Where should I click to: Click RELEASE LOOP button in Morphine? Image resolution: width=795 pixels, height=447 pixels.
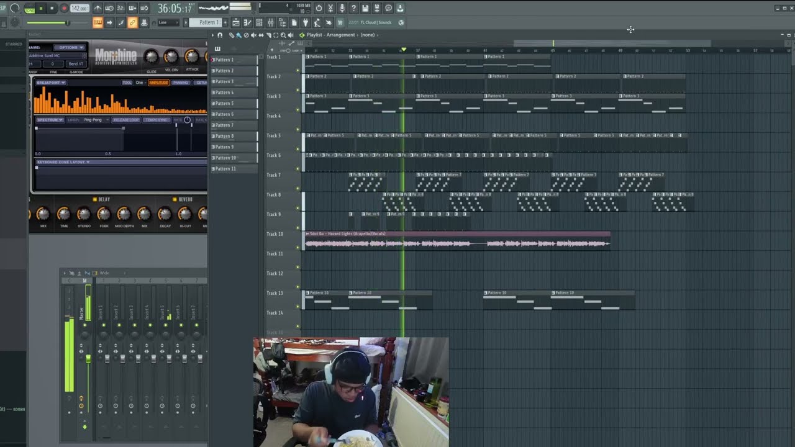coord(126,120)
